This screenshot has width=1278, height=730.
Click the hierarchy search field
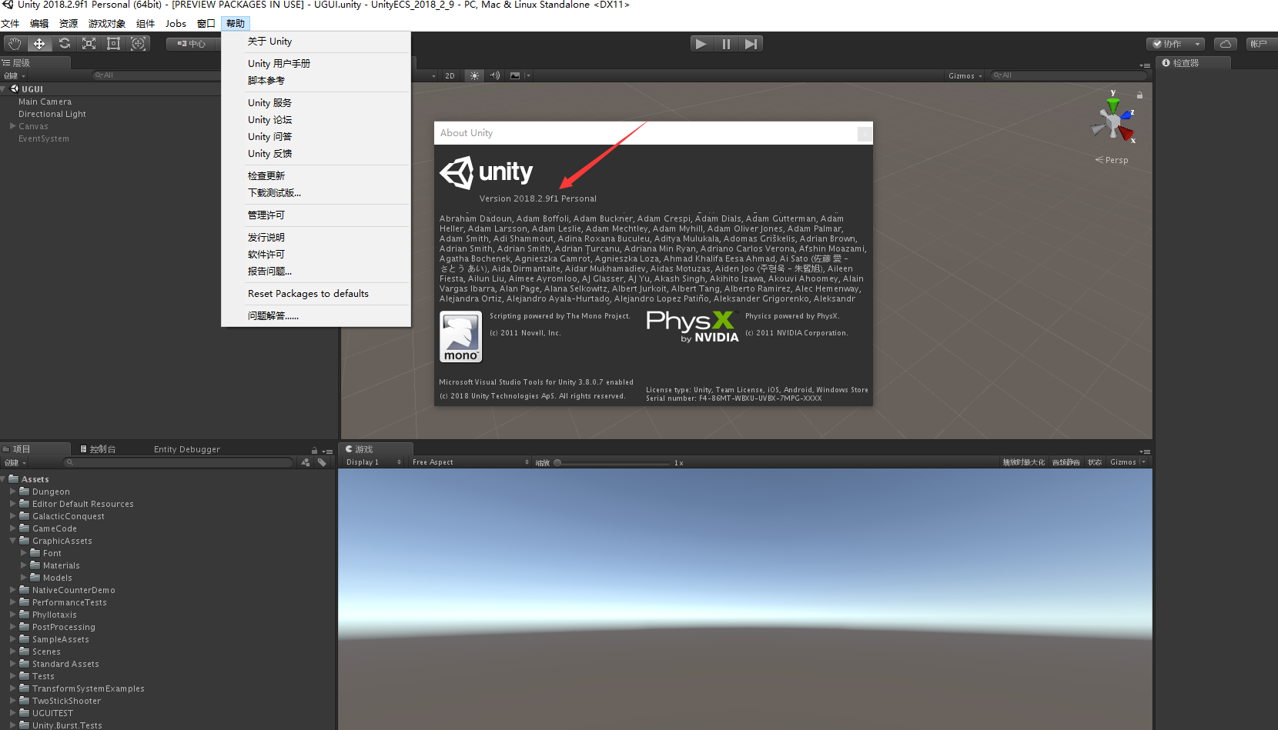point(156,75)
